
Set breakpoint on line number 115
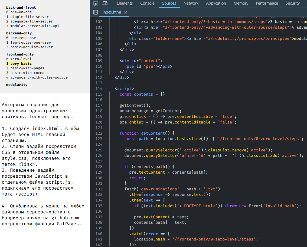coord(99,94)
